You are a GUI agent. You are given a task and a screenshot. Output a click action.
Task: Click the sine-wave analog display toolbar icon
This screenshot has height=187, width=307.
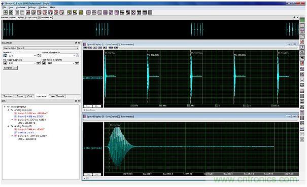coord(88,12)
